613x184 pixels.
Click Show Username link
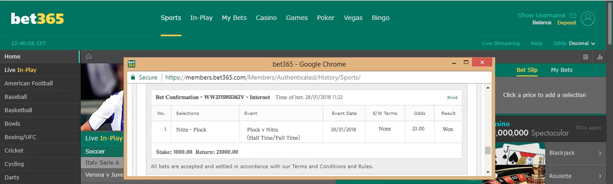pos(542,15)
